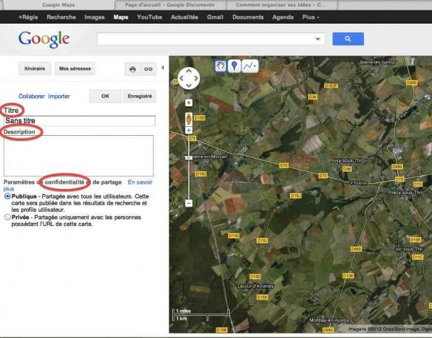Collapse the left side panel arrow

pyautogui.click(x=162, y=68)
